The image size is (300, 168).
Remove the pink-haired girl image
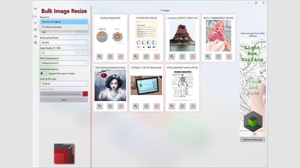[x=229, y=56]
